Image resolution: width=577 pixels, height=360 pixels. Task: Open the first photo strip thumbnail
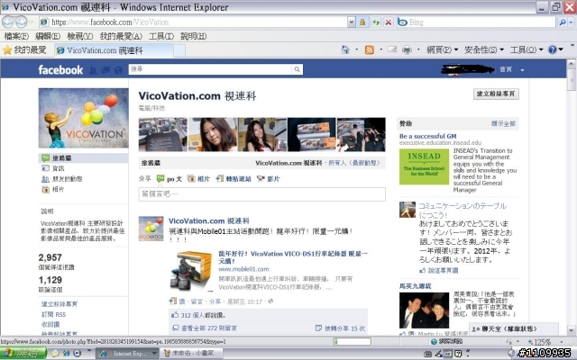162,134
